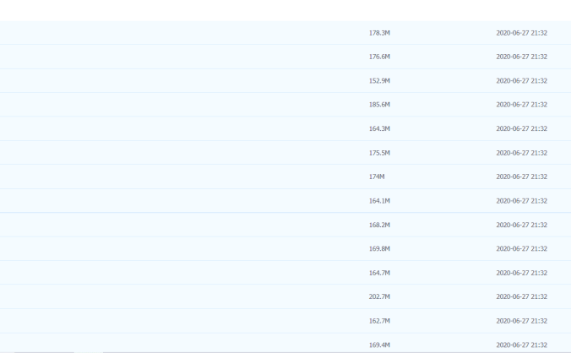
Task: Click the timestamp beside 202.7M
Action: 521,297
